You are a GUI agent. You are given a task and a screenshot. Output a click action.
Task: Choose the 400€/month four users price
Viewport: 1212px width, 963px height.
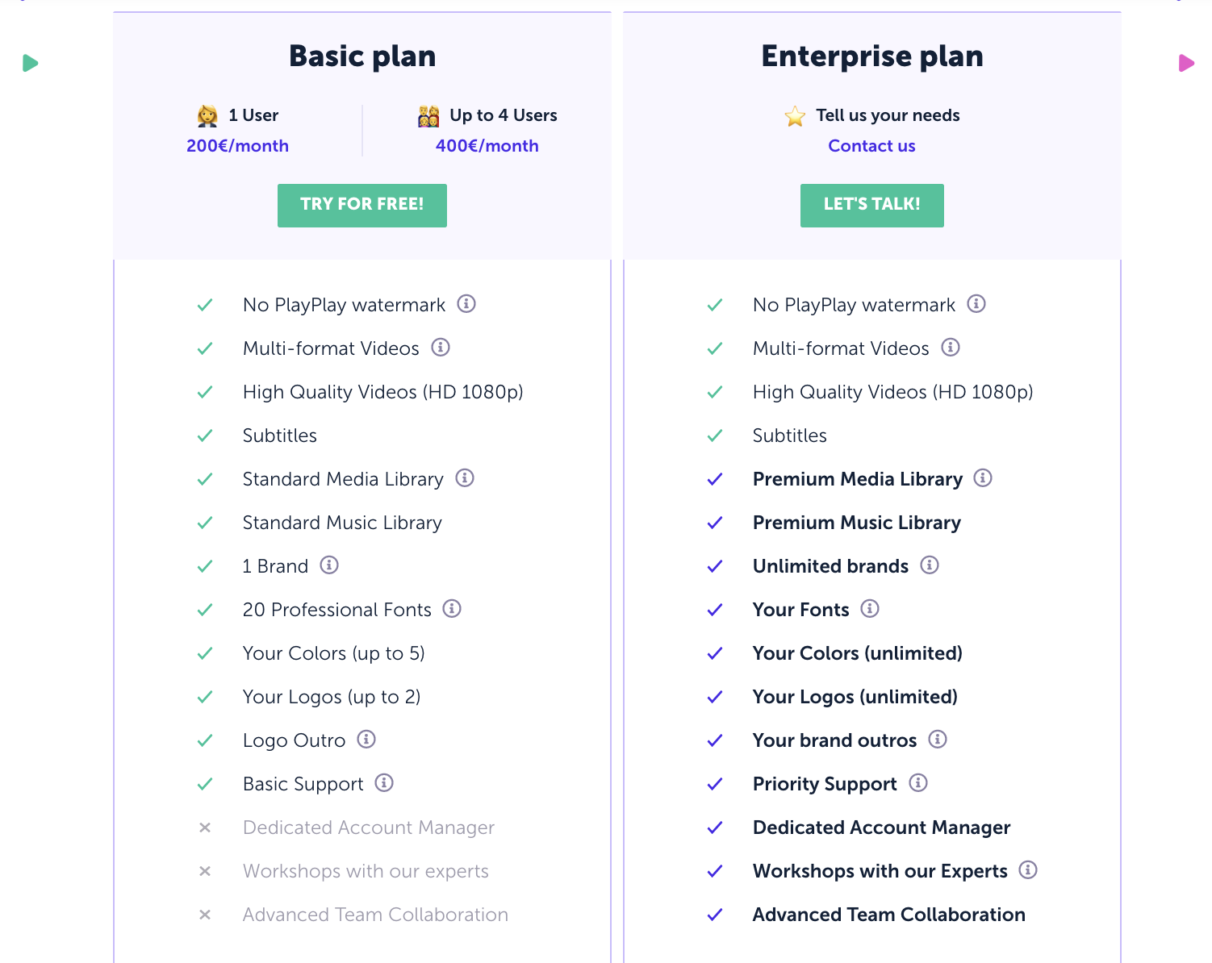[x=487, y=146]
